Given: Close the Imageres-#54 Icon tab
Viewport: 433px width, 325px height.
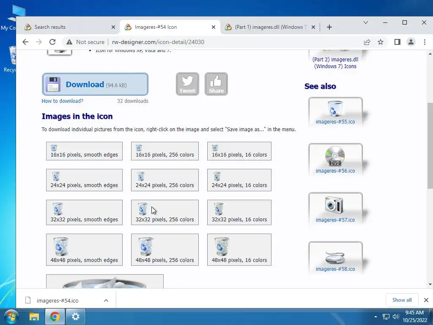Looking at the screenshot, I should pos(214,27).
